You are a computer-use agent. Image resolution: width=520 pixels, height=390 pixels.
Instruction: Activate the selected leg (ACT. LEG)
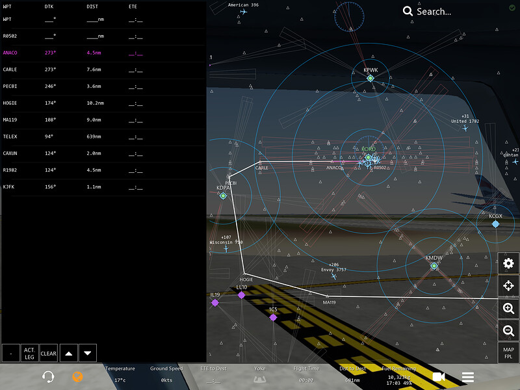(x=29, y=353)
